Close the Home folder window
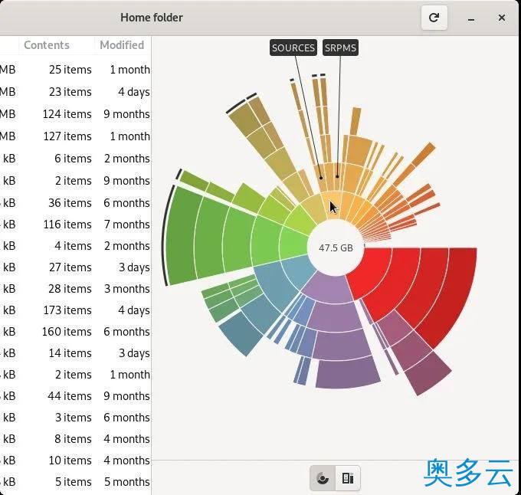521x495 pixels. (x=502, y=18)
